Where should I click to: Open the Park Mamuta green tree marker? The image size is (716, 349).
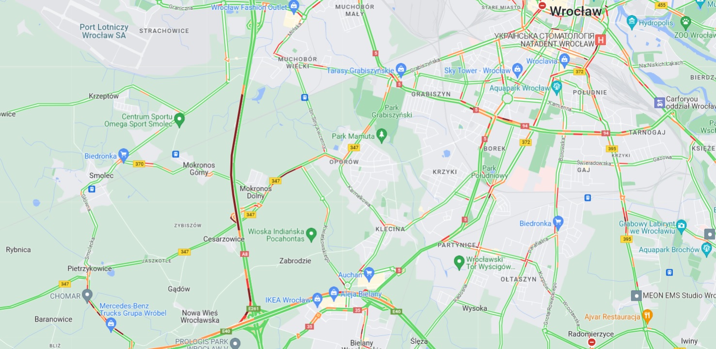pos(382,136)
